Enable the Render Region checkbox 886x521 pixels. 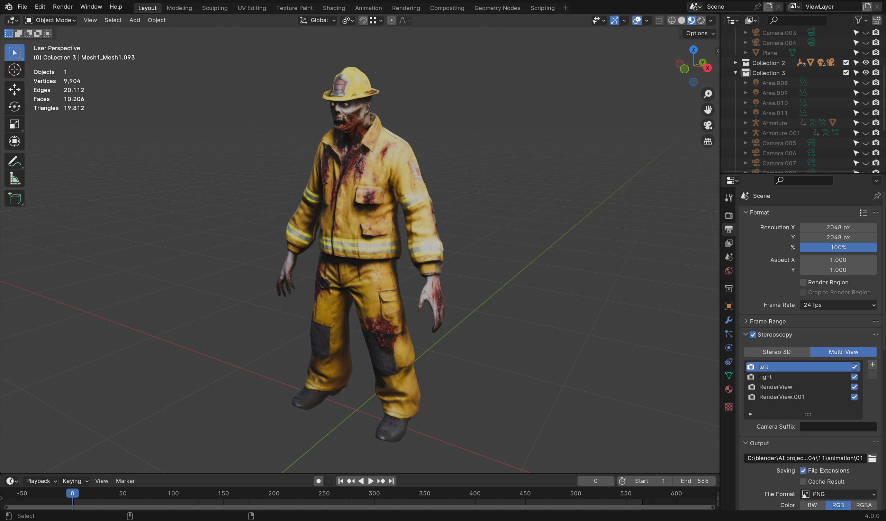coord(803,283)
